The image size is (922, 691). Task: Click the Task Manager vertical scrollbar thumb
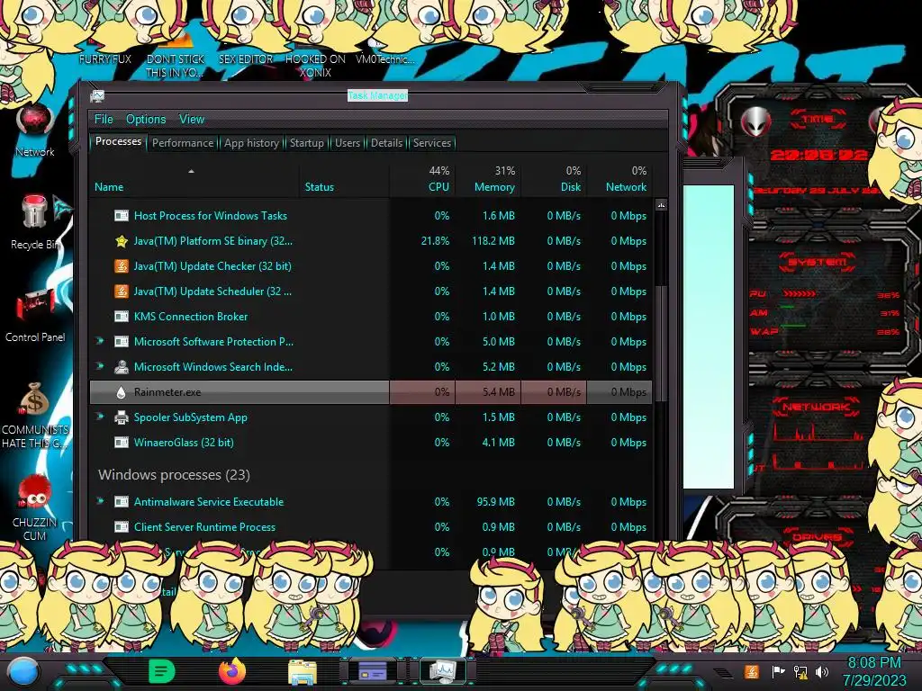(x=661, y=344)
